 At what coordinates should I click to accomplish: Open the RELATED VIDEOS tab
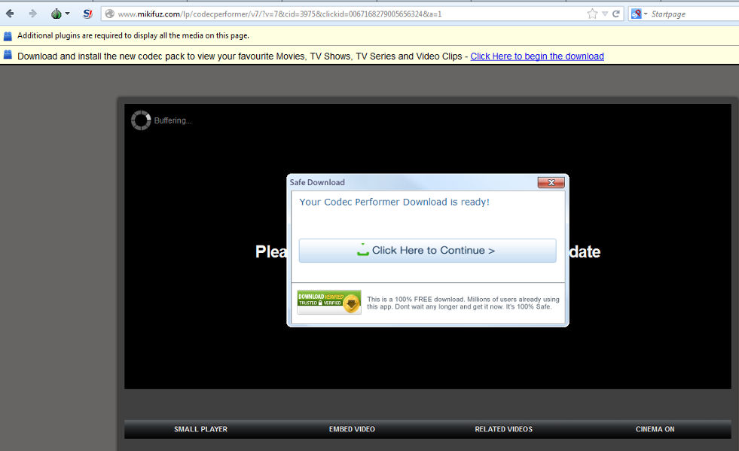coord(503,429)
